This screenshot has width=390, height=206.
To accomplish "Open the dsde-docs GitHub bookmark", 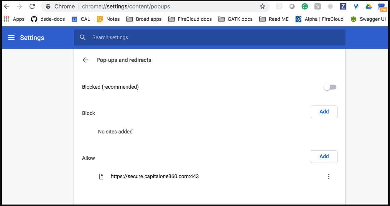I will [x=48, y=19].
